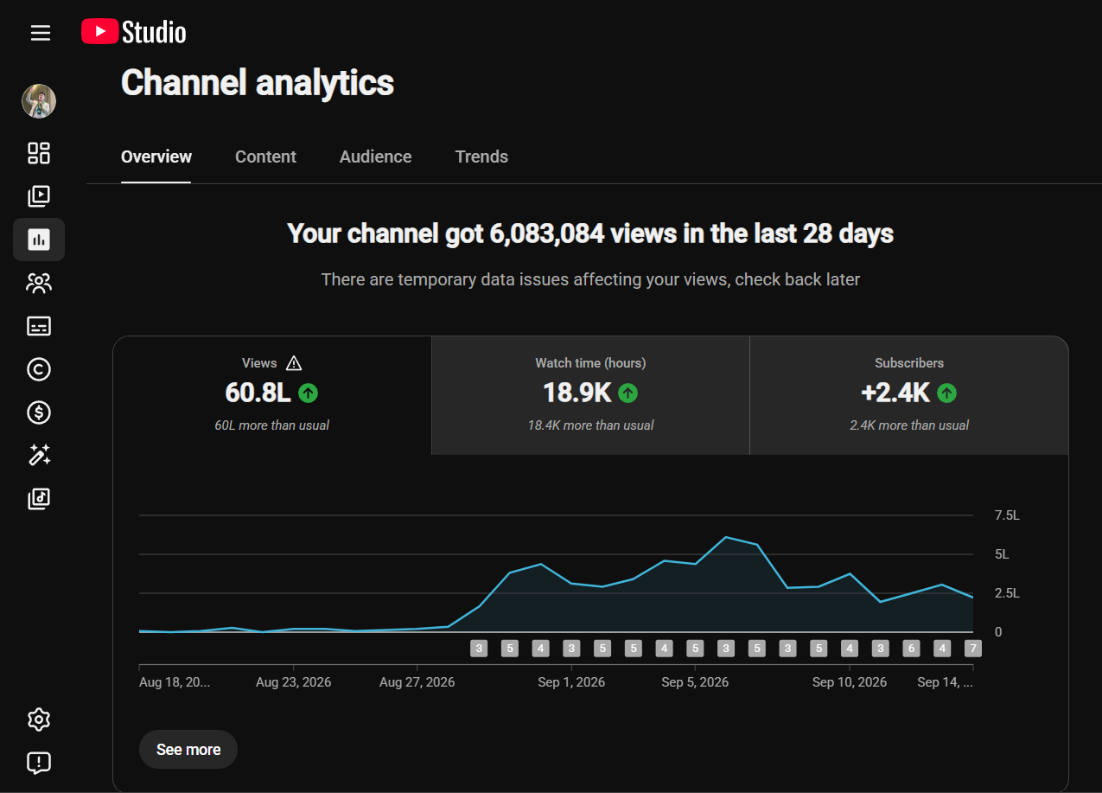Click the Send feedback icon

tap(39, 763)
